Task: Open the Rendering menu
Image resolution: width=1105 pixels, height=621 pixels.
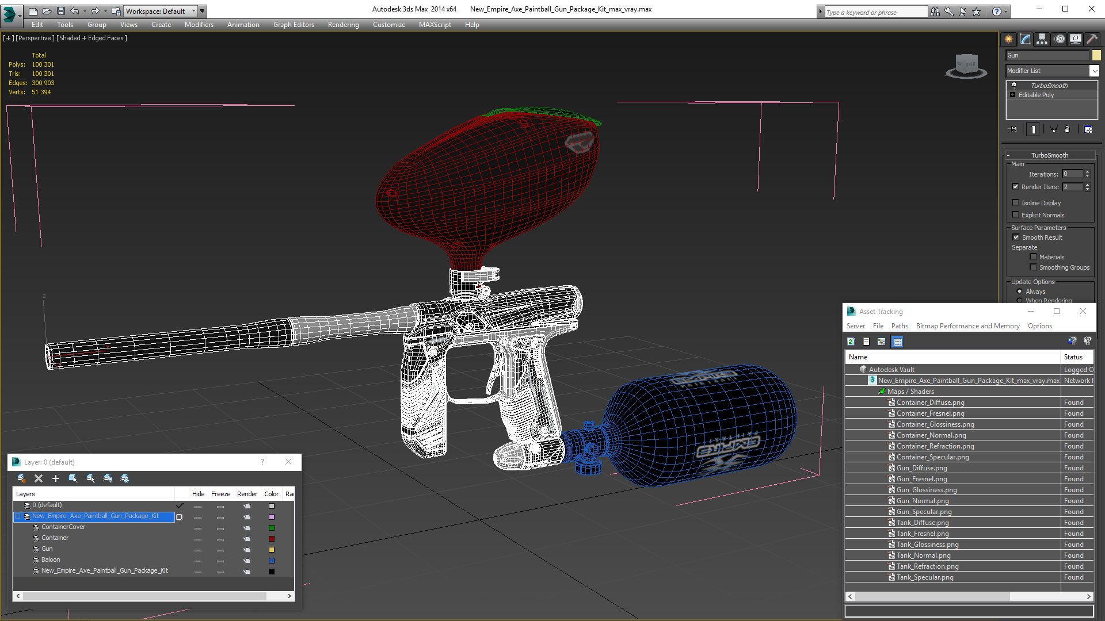Action: point(344,25)
